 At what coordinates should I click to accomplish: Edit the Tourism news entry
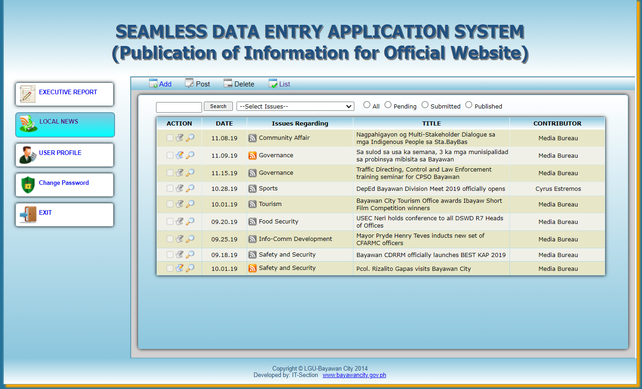180,204
